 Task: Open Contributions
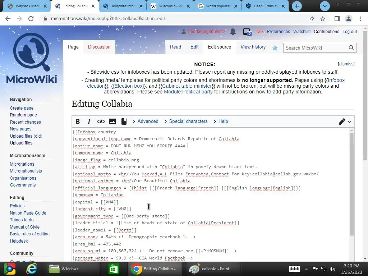point(326,32)
